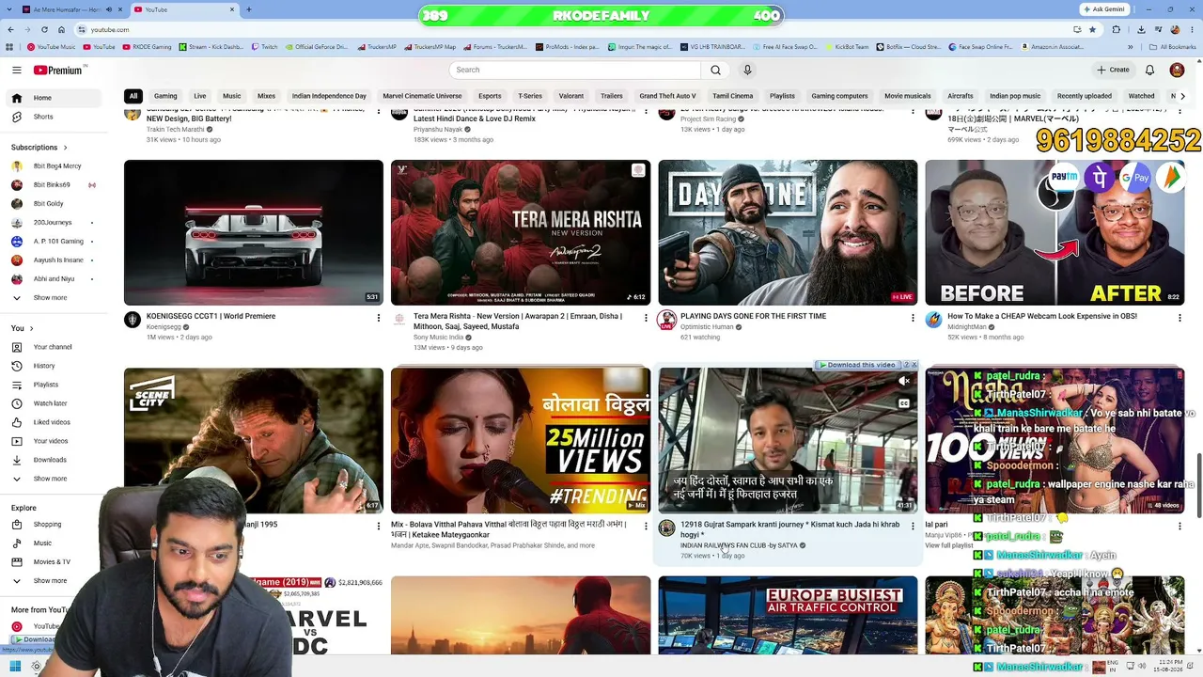Select the Marvel Cinematic Universe chip
1203x677 pixels.
point(422,96)
